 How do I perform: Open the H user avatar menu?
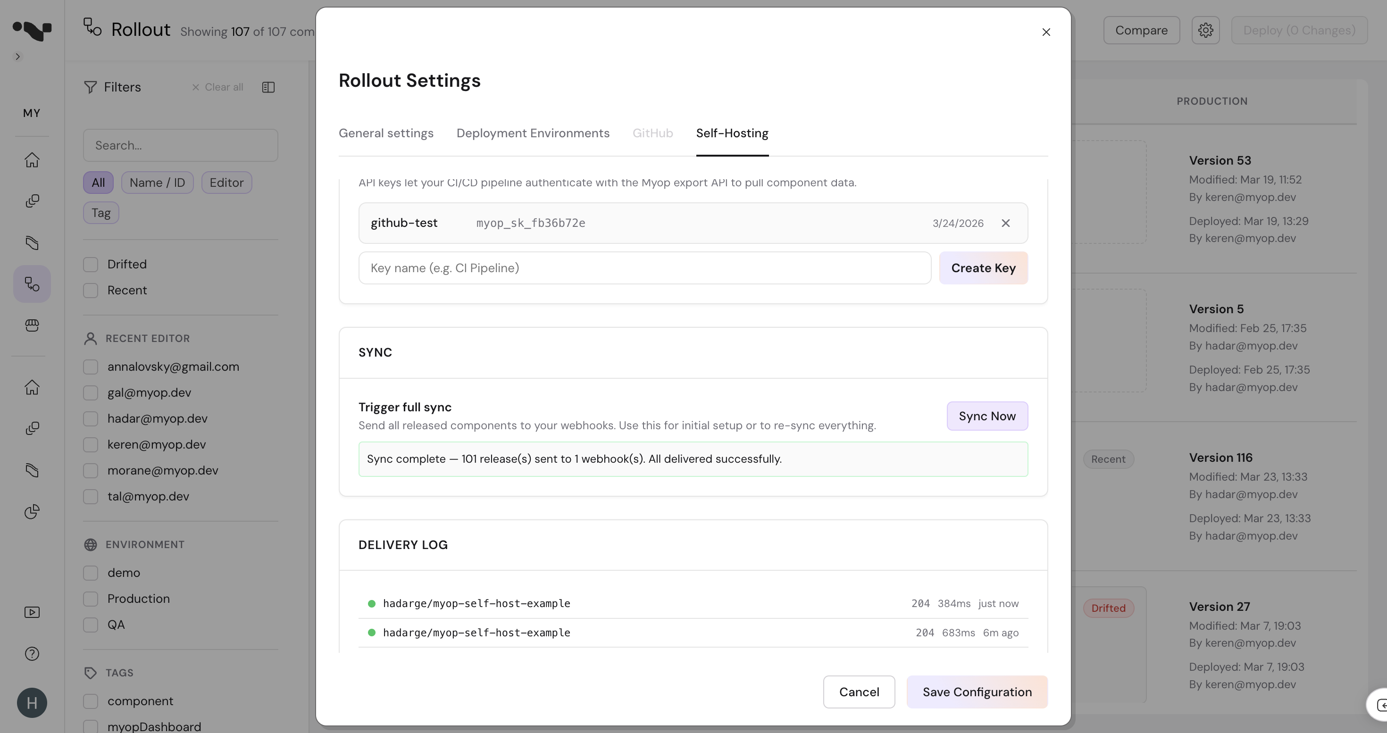pyautogui.click(x=32, y=702)
